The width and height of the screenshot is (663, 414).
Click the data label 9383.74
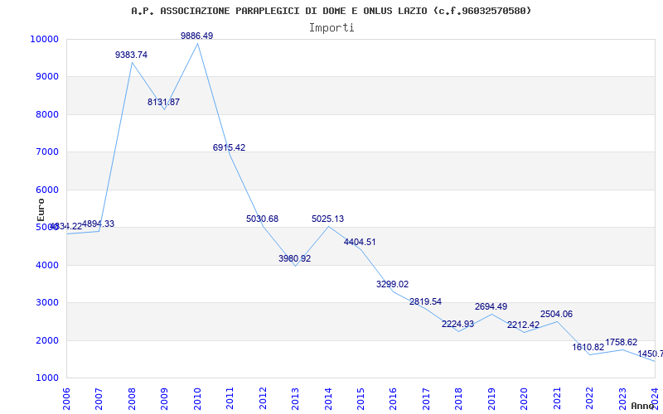131,55
